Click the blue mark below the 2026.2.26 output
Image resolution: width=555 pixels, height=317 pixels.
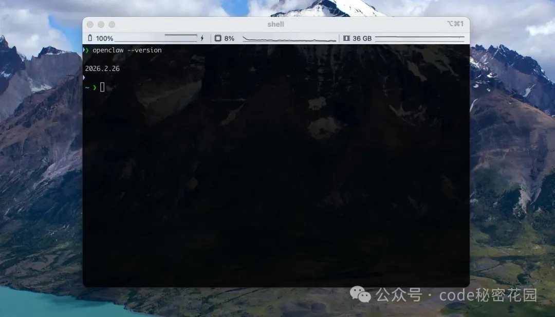(84, 78)
